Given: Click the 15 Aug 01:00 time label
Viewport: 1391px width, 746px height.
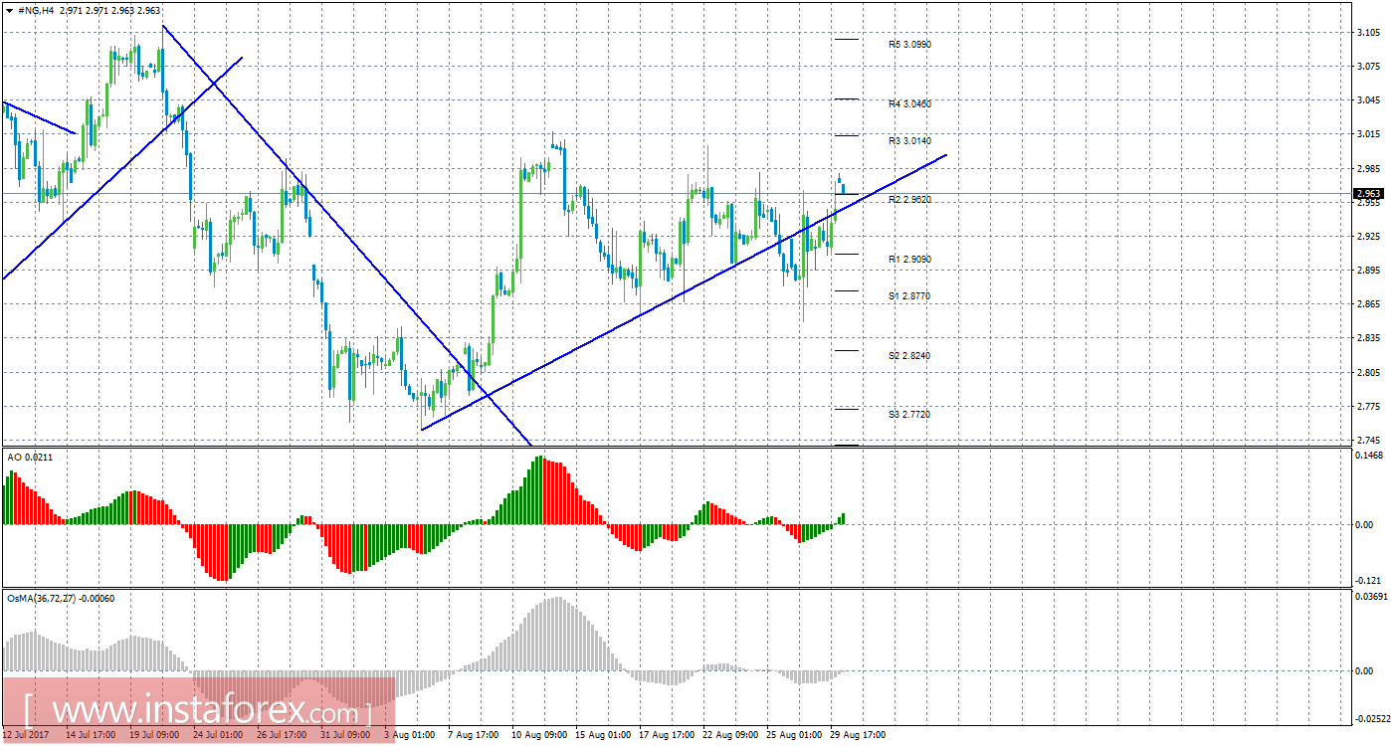Looking at the screenshot, I should click(601, 735).
